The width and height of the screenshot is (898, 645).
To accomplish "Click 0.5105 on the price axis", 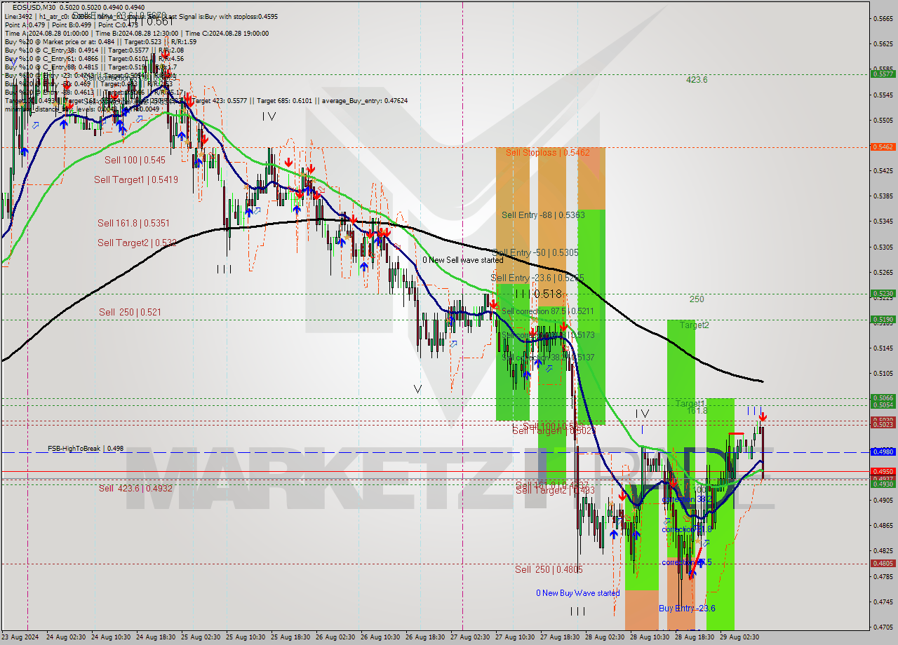I will pyautogui.click(x=882, y=374).
